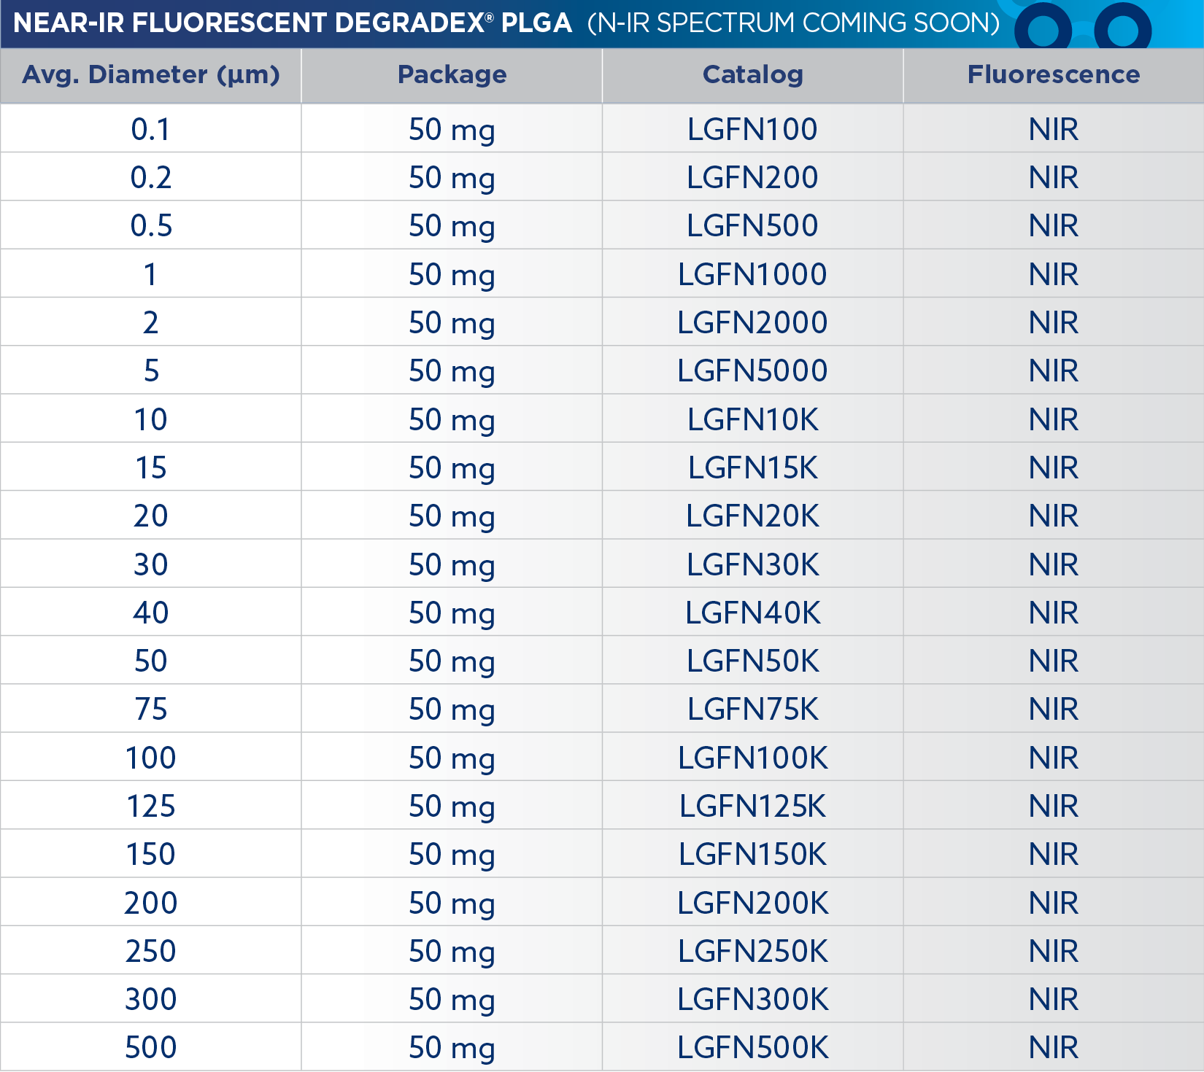Select the title text NEAR-IR FLUORESCENT DEGRADEX PLGA

293,23
